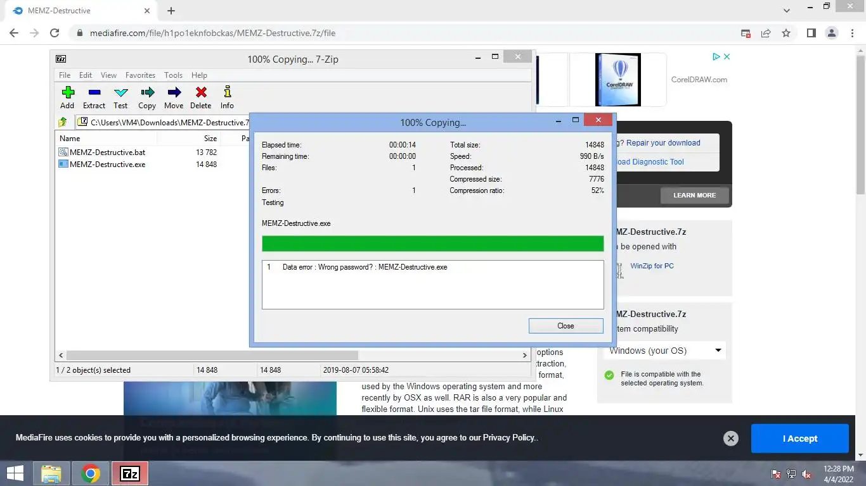Close the ad with X icon

[727, 57]
